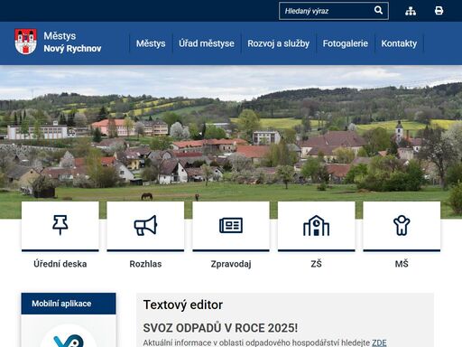Click the Nový Rychnov coat of arms logo
462x347 pixels.
click(x=26, y=42)
